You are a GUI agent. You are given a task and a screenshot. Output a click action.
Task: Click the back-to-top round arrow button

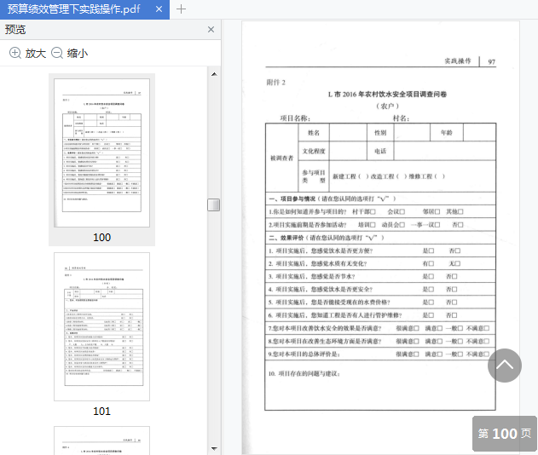click(505, 366)
